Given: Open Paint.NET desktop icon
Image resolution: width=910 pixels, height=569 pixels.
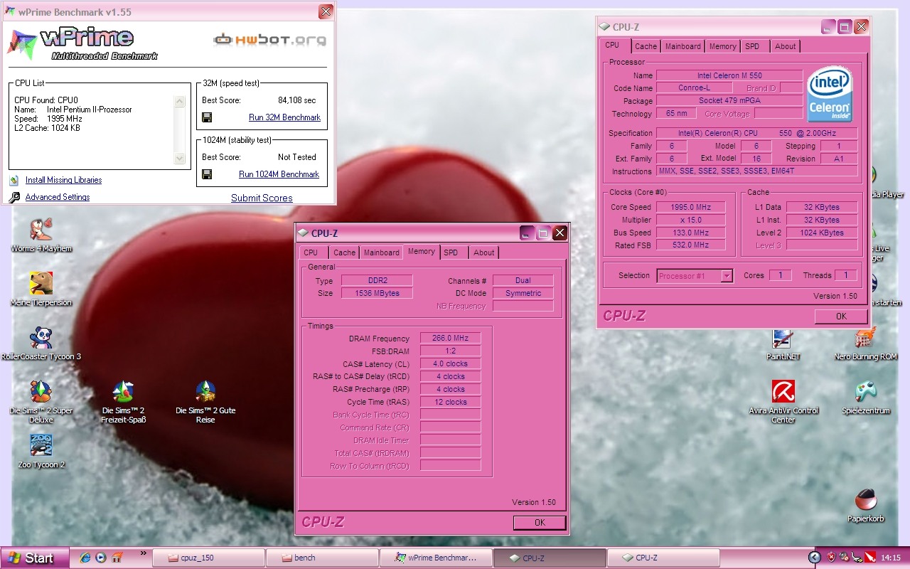Looking at the screenshot, I should pyautogui.click(x=783, y=338).
